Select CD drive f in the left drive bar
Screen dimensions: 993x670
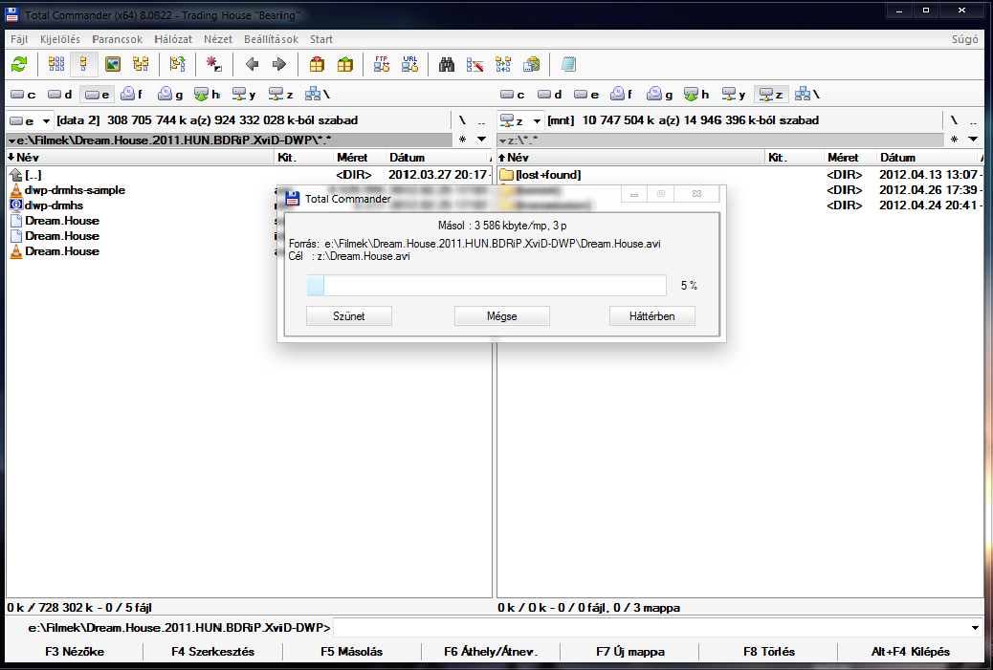click(132, 95)
